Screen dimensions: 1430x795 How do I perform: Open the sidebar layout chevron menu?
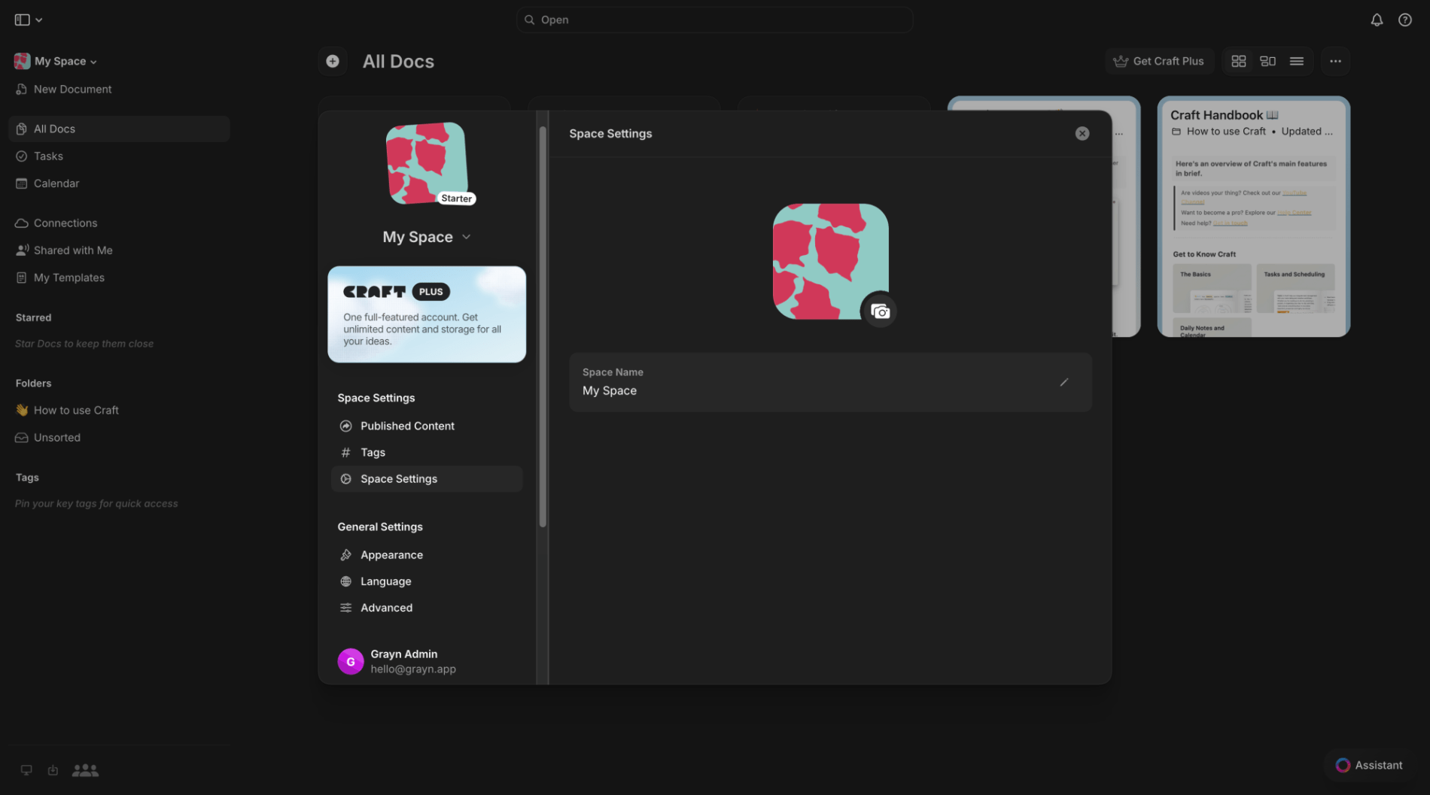[39, 20]
